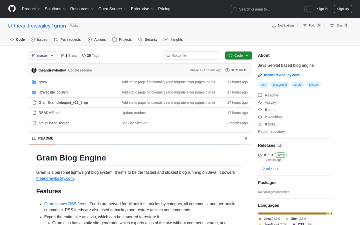Focus the Go to file input

click(192, 55)
